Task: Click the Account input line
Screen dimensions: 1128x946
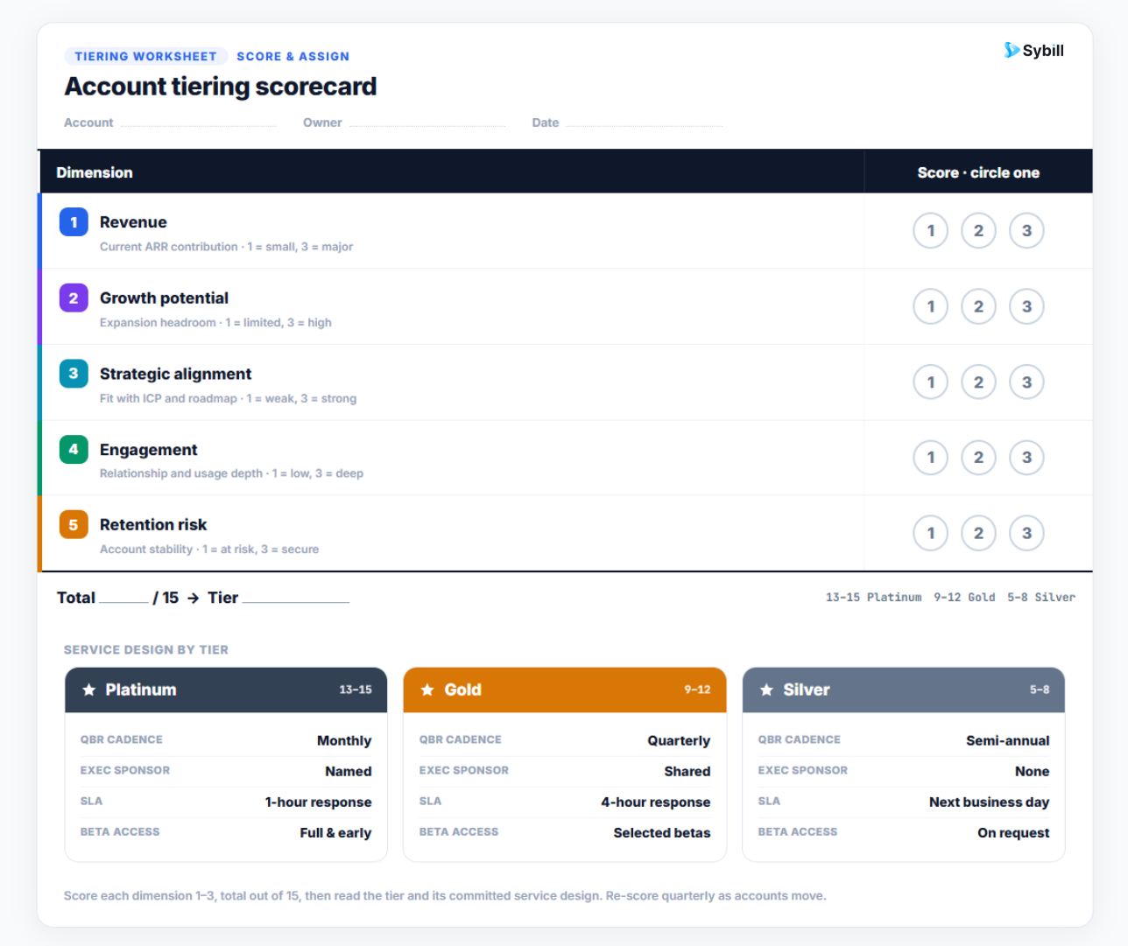Action: click(x=199, y=123)
